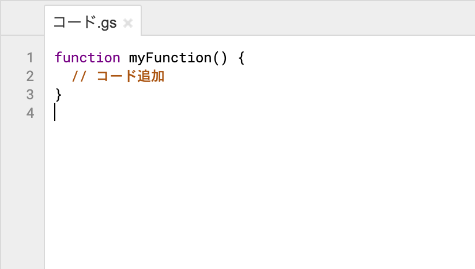Click line number 1 in the gutter
Screen dimensions: 475x269
tap(30, 58)
